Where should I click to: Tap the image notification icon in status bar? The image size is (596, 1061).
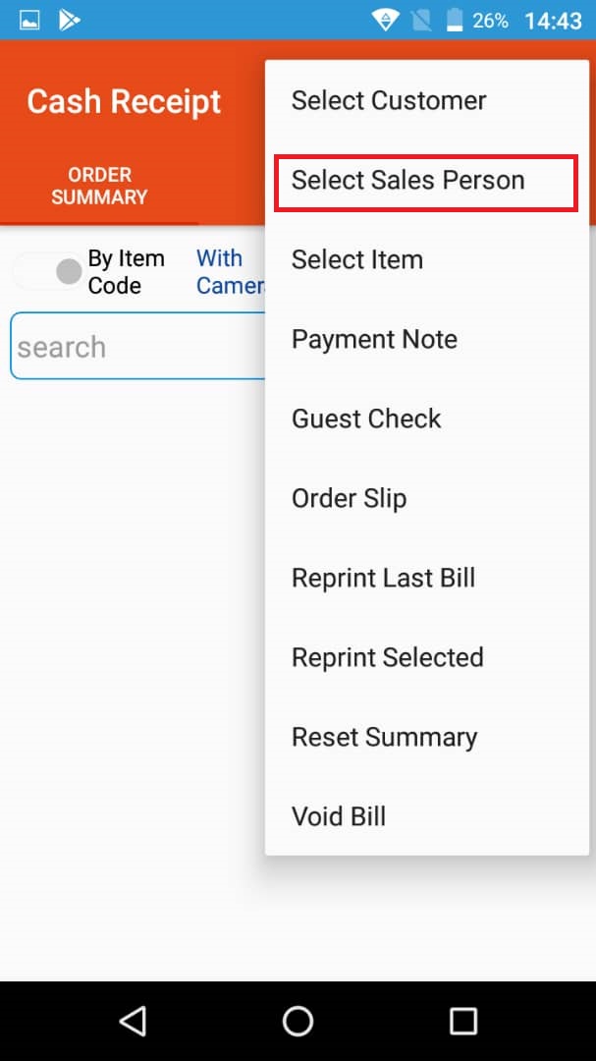[x=29, y=20]
